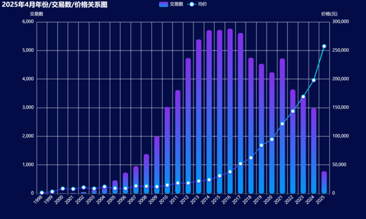
Task: Click the 300,000 right axis label
Action: pyautogui.click(x=340, y=22)
